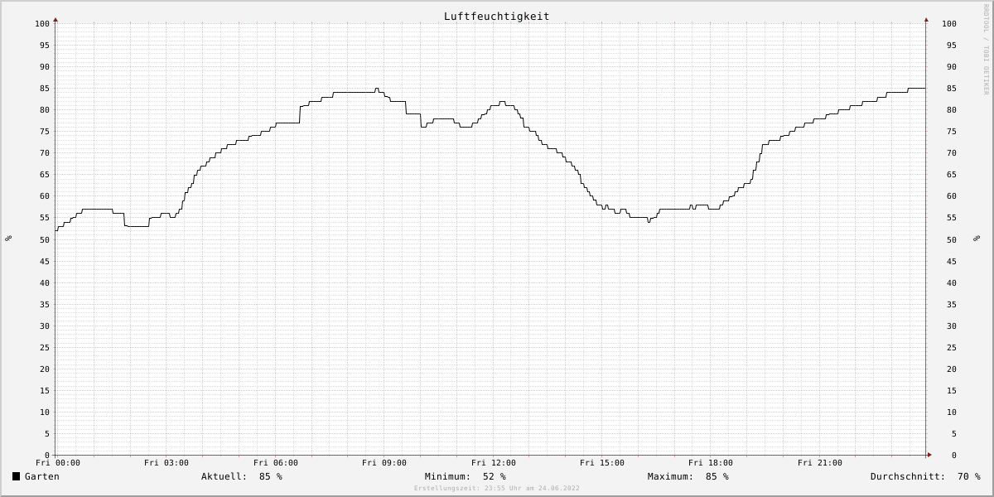Click the Fri 12:00 time axis label

pos(494,463)
